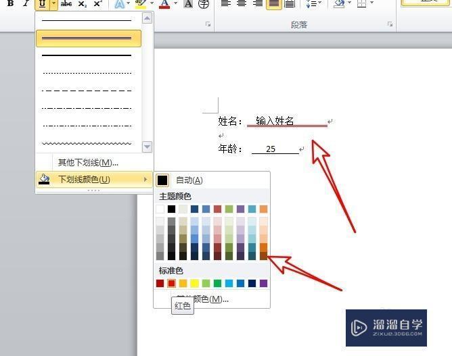This screenshot has width=452, height=356.
Task: Open line spacing options icon
Action: coord(311,4)
